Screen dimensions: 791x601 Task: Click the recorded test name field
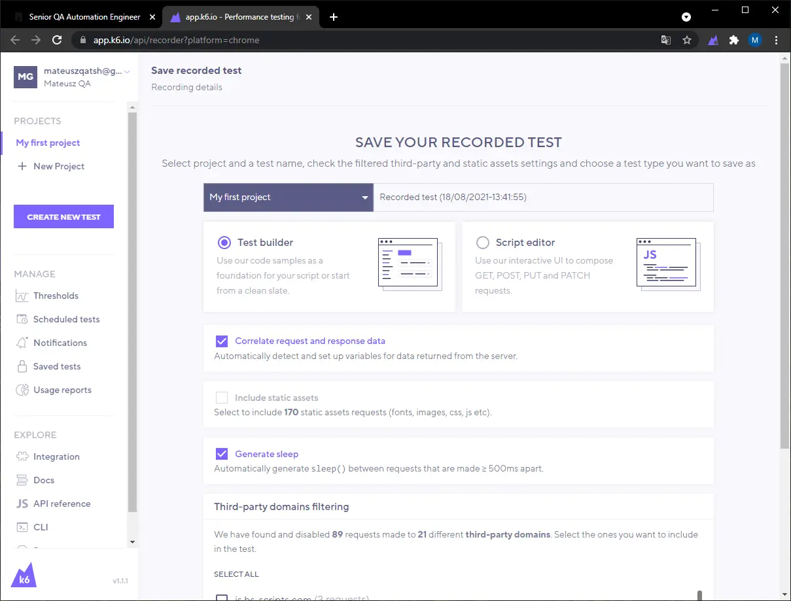(x=543, y=197)
